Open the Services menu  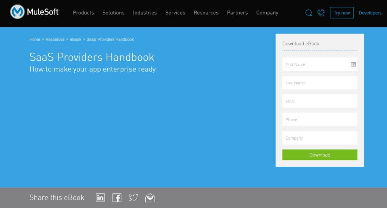pos(175,13)
